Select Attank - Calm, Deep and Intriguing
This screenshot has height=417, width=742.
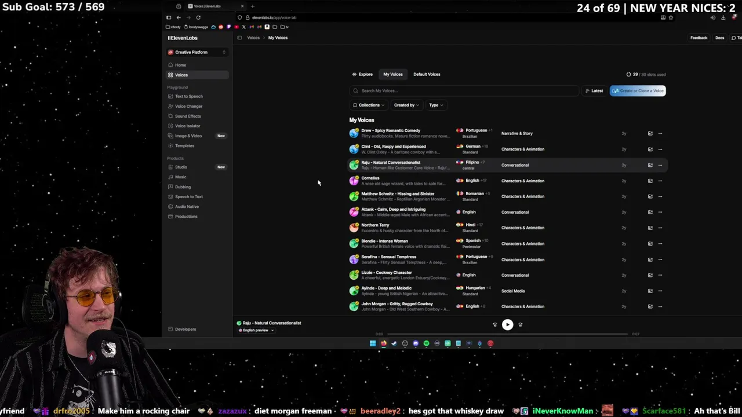pyautogui.click(x=507, y=212)
